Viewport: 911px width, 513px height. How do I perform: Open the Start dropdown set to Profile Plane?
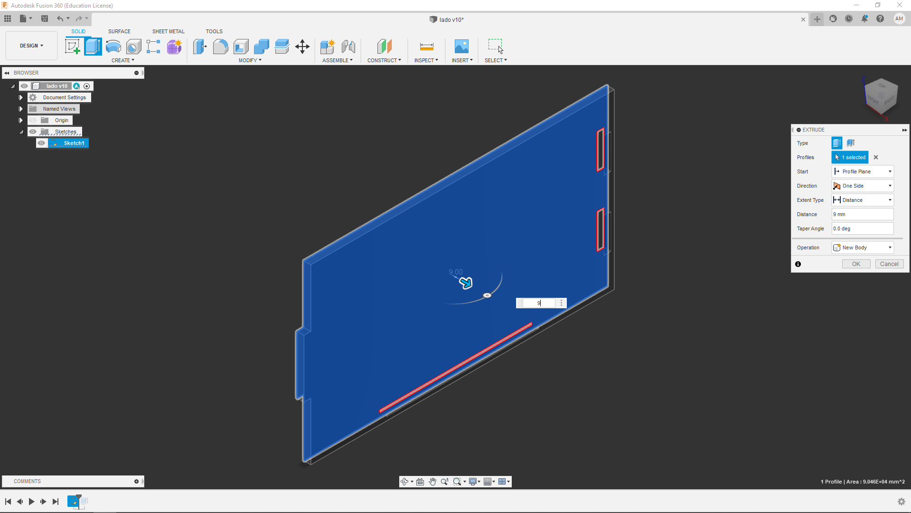click(863, 171)
